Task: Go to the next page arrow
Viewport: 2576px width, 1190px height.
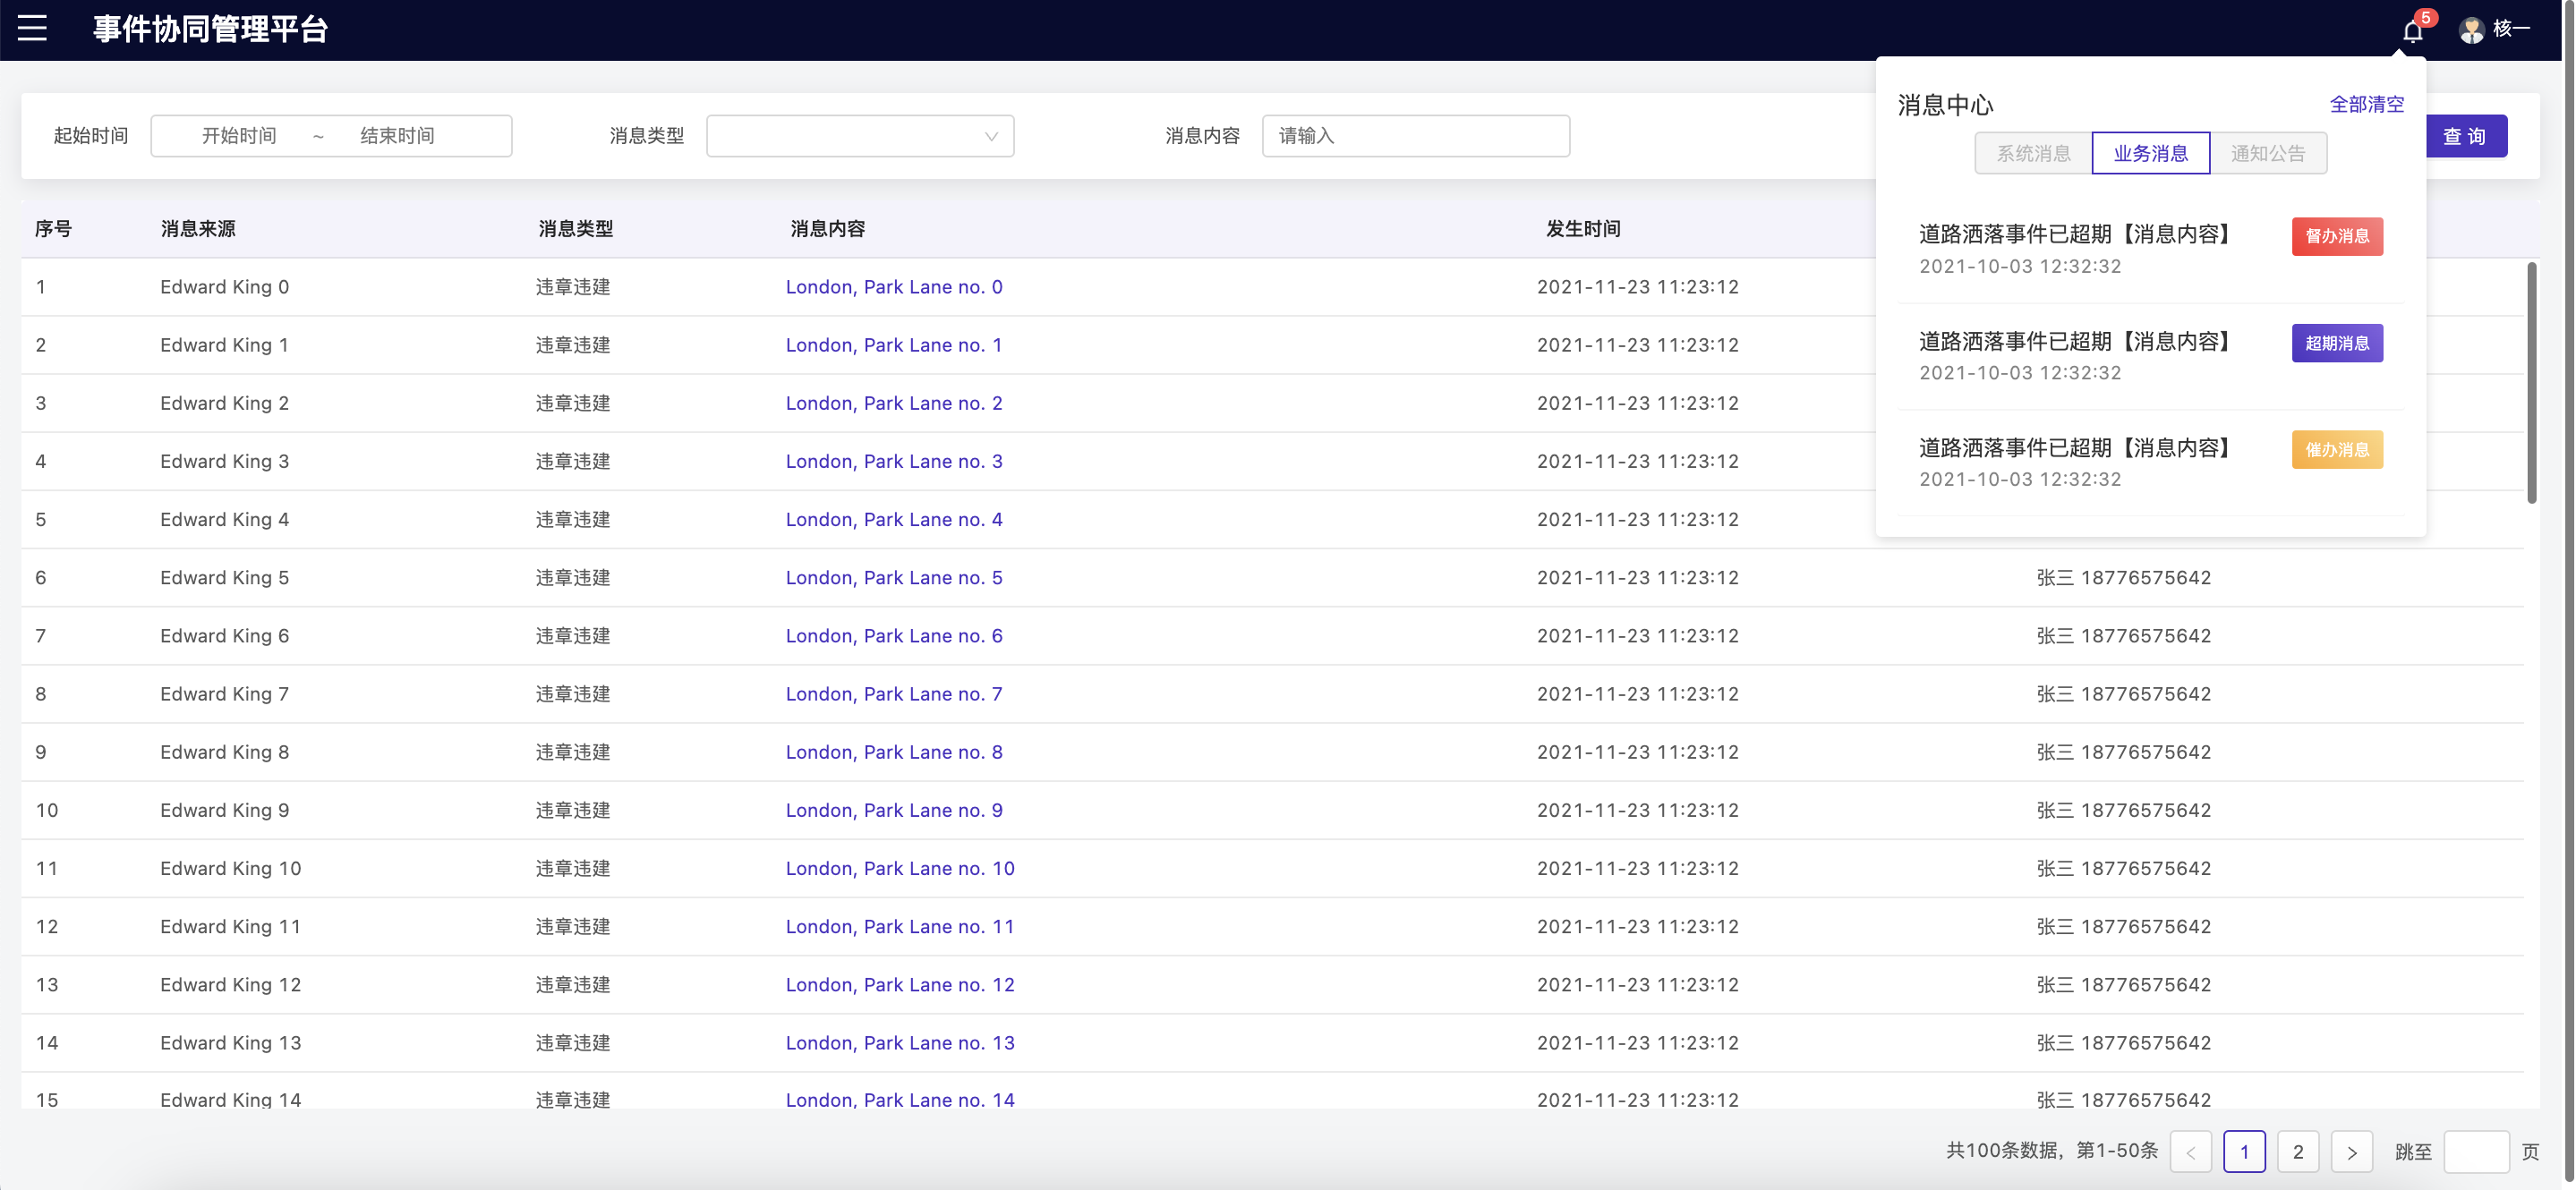Action: (2352, 1152)
